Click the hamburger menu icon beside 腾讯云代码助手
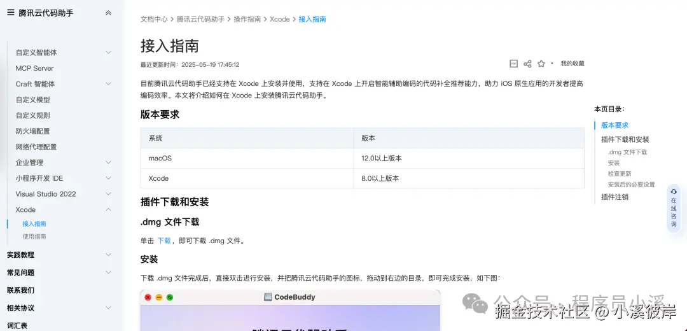The height and width of the screenshot is (331, 687). 11,13
